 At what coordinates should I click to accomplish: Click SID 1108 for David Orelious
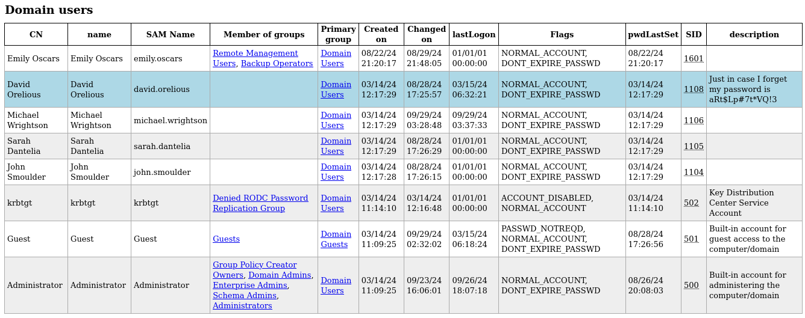[694, 90]
